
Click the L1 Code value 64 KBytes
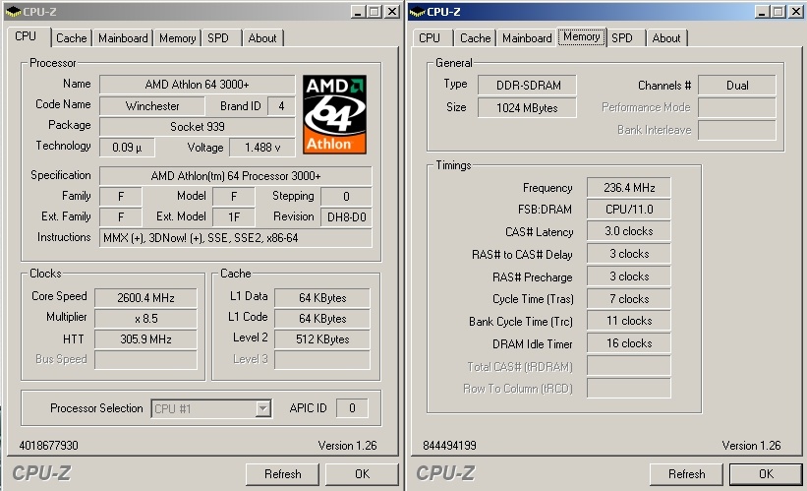(x=322, y=319)
